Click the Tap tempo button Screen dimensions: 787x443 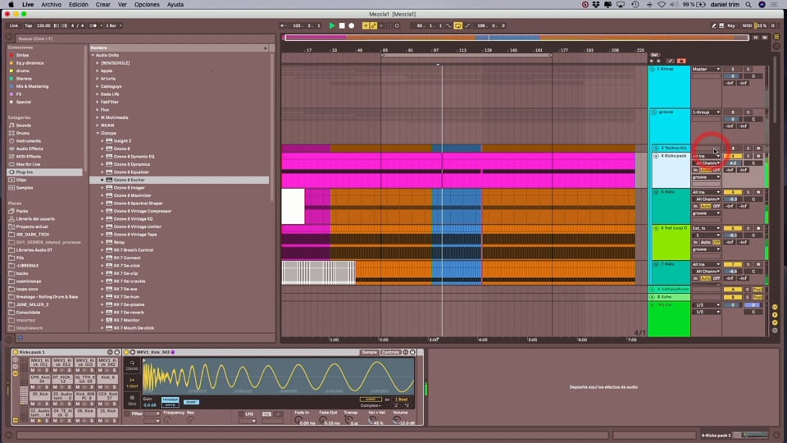pos(28,25)
